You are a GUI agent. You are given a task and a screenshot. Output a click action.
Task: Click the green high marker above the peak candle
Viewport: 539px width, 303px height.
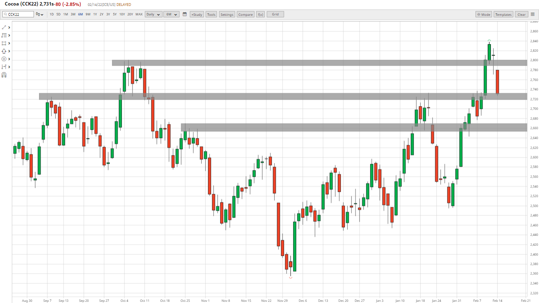click(x=489, y=41)
